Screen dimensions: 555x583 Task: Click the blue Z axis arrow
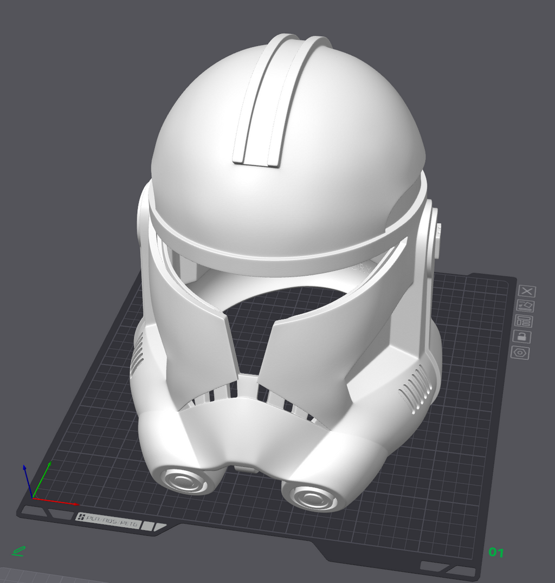pos(28,481)
